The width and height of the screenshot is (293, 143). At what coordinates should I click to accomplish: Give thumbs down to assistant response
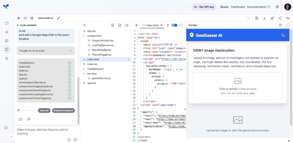point(29,119)
